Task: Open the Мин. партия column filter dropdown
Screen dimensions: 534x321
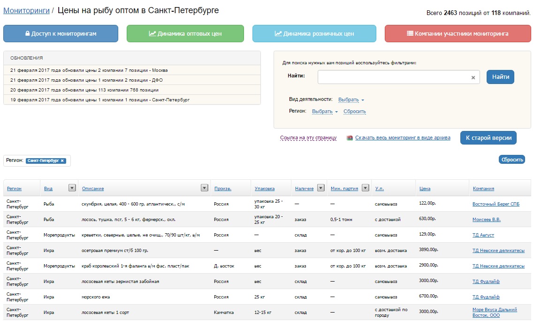Action: coord(365,188)
